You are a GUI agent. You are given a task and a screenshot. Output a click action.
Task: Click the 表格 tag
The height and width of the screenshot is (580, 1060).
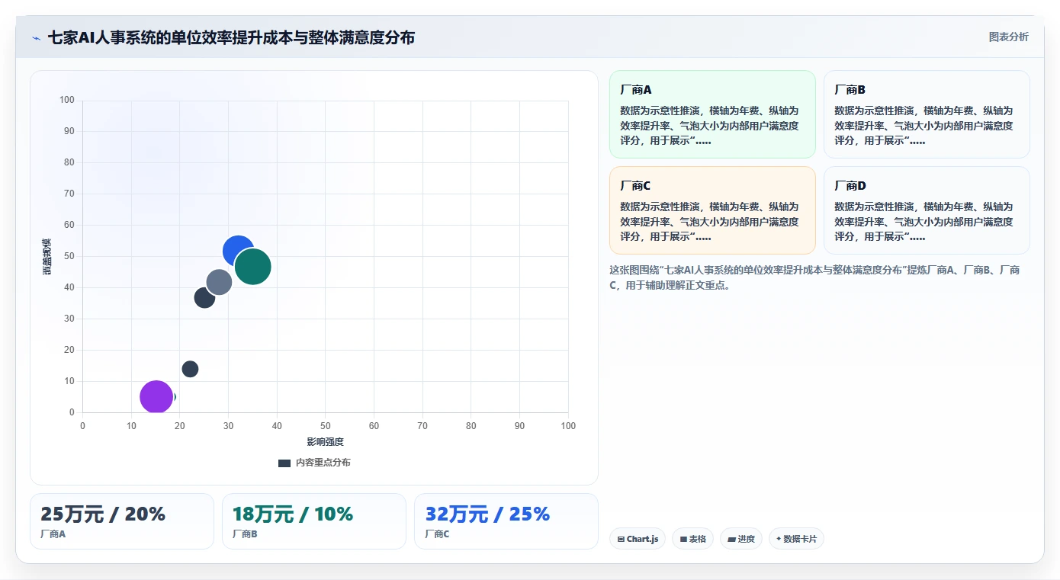pos(692,539)
